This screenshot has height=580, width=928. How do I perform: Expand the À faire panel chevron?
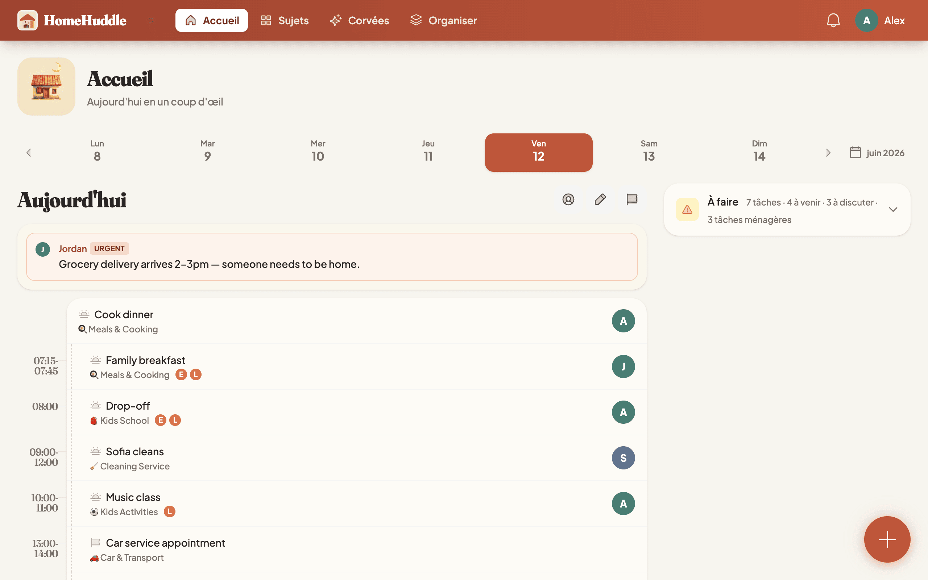[893, 210]
